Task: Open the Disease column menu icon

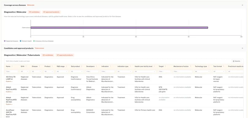Action: coord(39,66)
